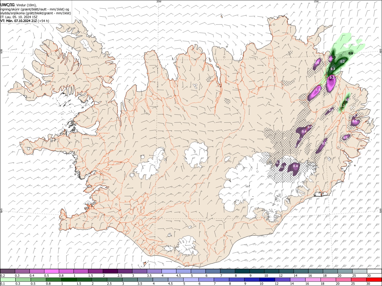The width and height of the screenshot is (382, 286).
Task: Click the dark teal 8 snow-scale swatch
Action: pos(242,271)
